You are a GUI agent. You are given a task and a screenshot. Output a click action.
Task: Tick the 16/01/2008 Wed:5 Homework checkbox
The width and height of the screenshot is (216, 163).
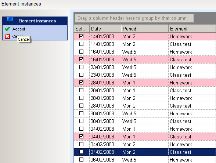point(82,52)
